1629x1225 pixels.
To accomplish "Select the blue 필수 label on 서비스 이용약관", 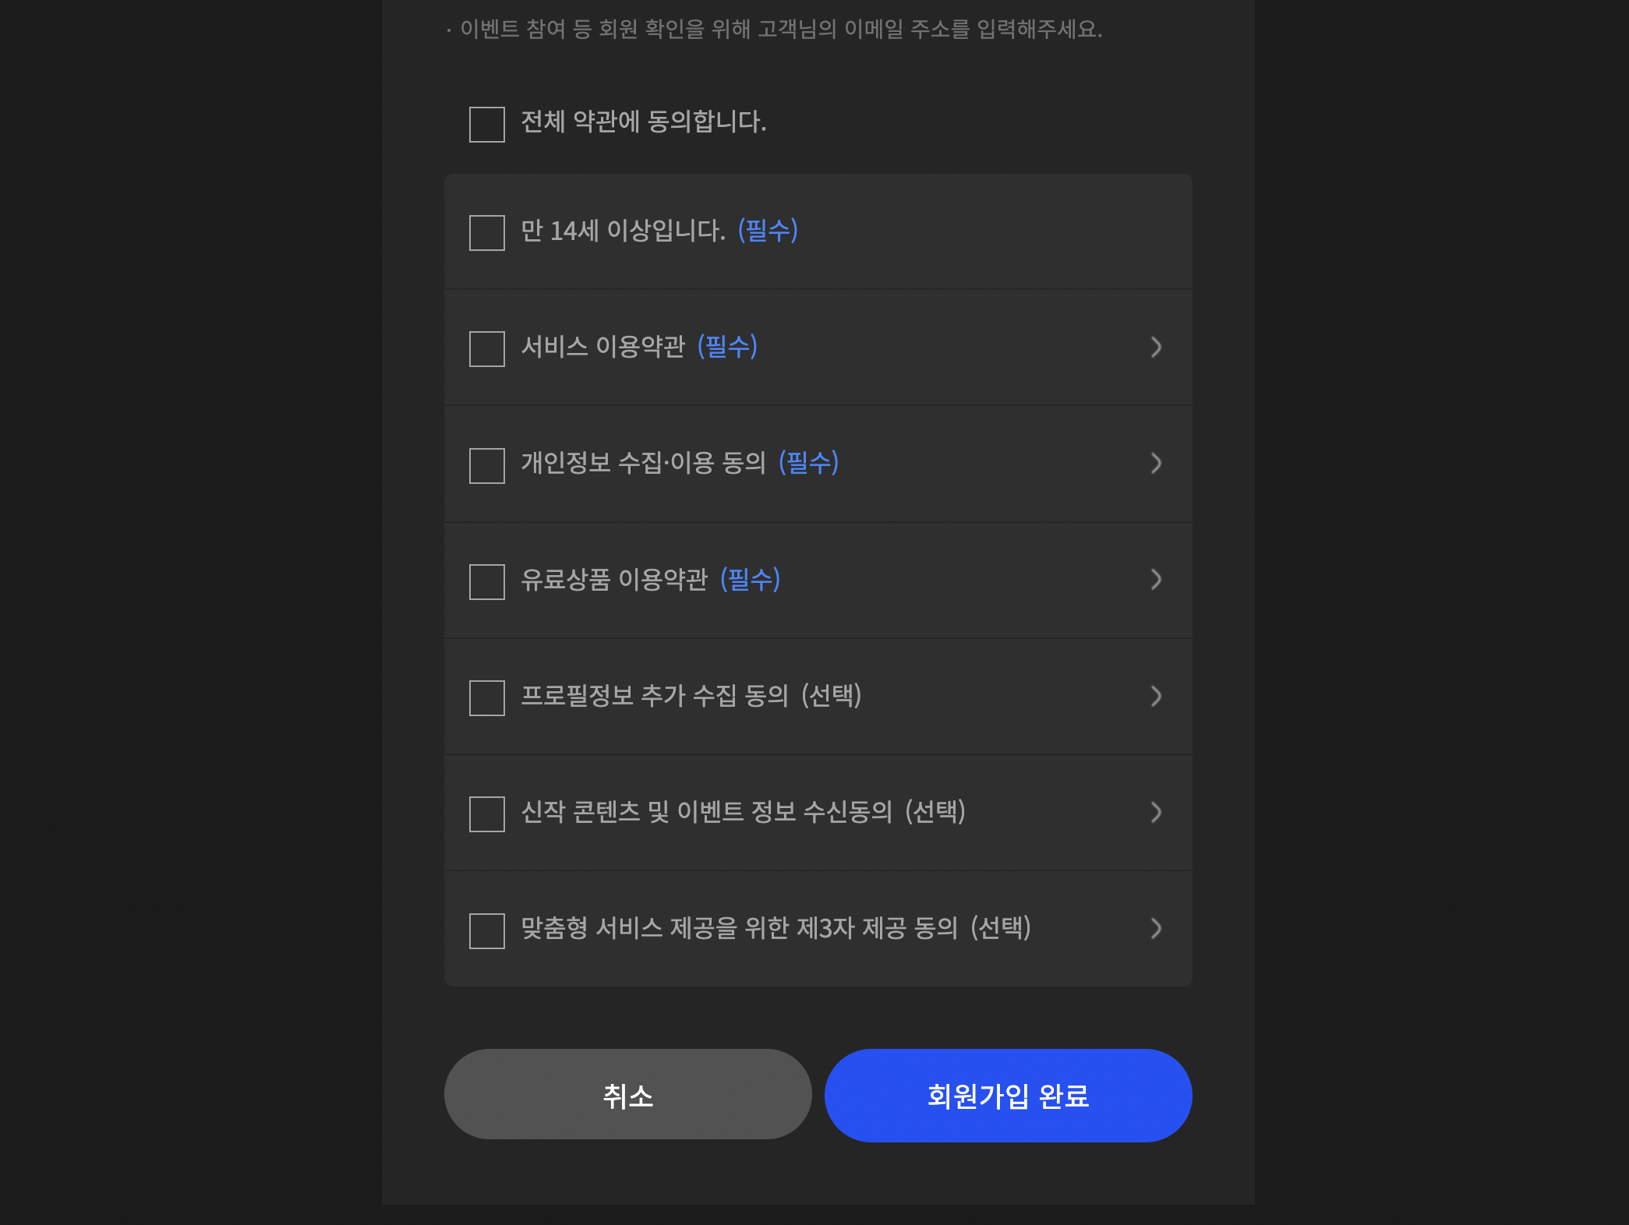I will (x=728, y=348).
